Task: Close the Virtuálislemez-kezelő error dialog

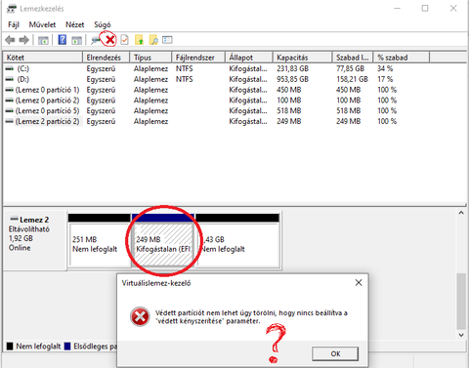Action: click(x=359, y=282)
